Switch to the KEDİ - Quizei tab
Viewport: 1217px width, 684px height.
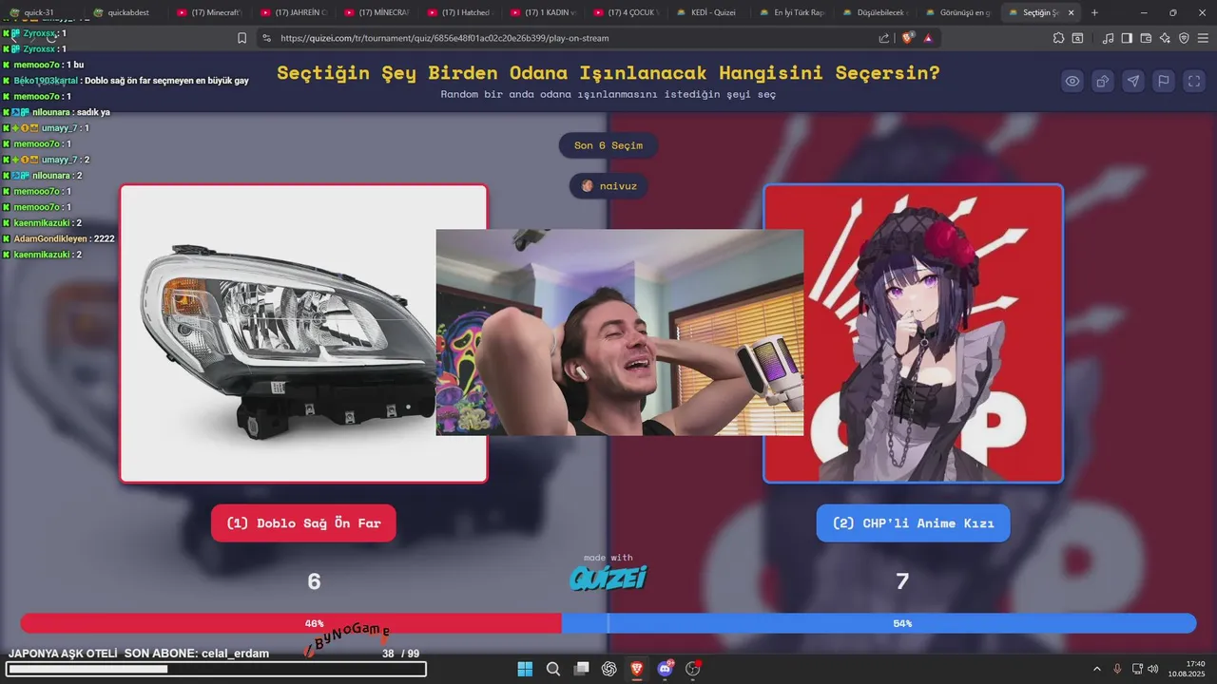713,12
